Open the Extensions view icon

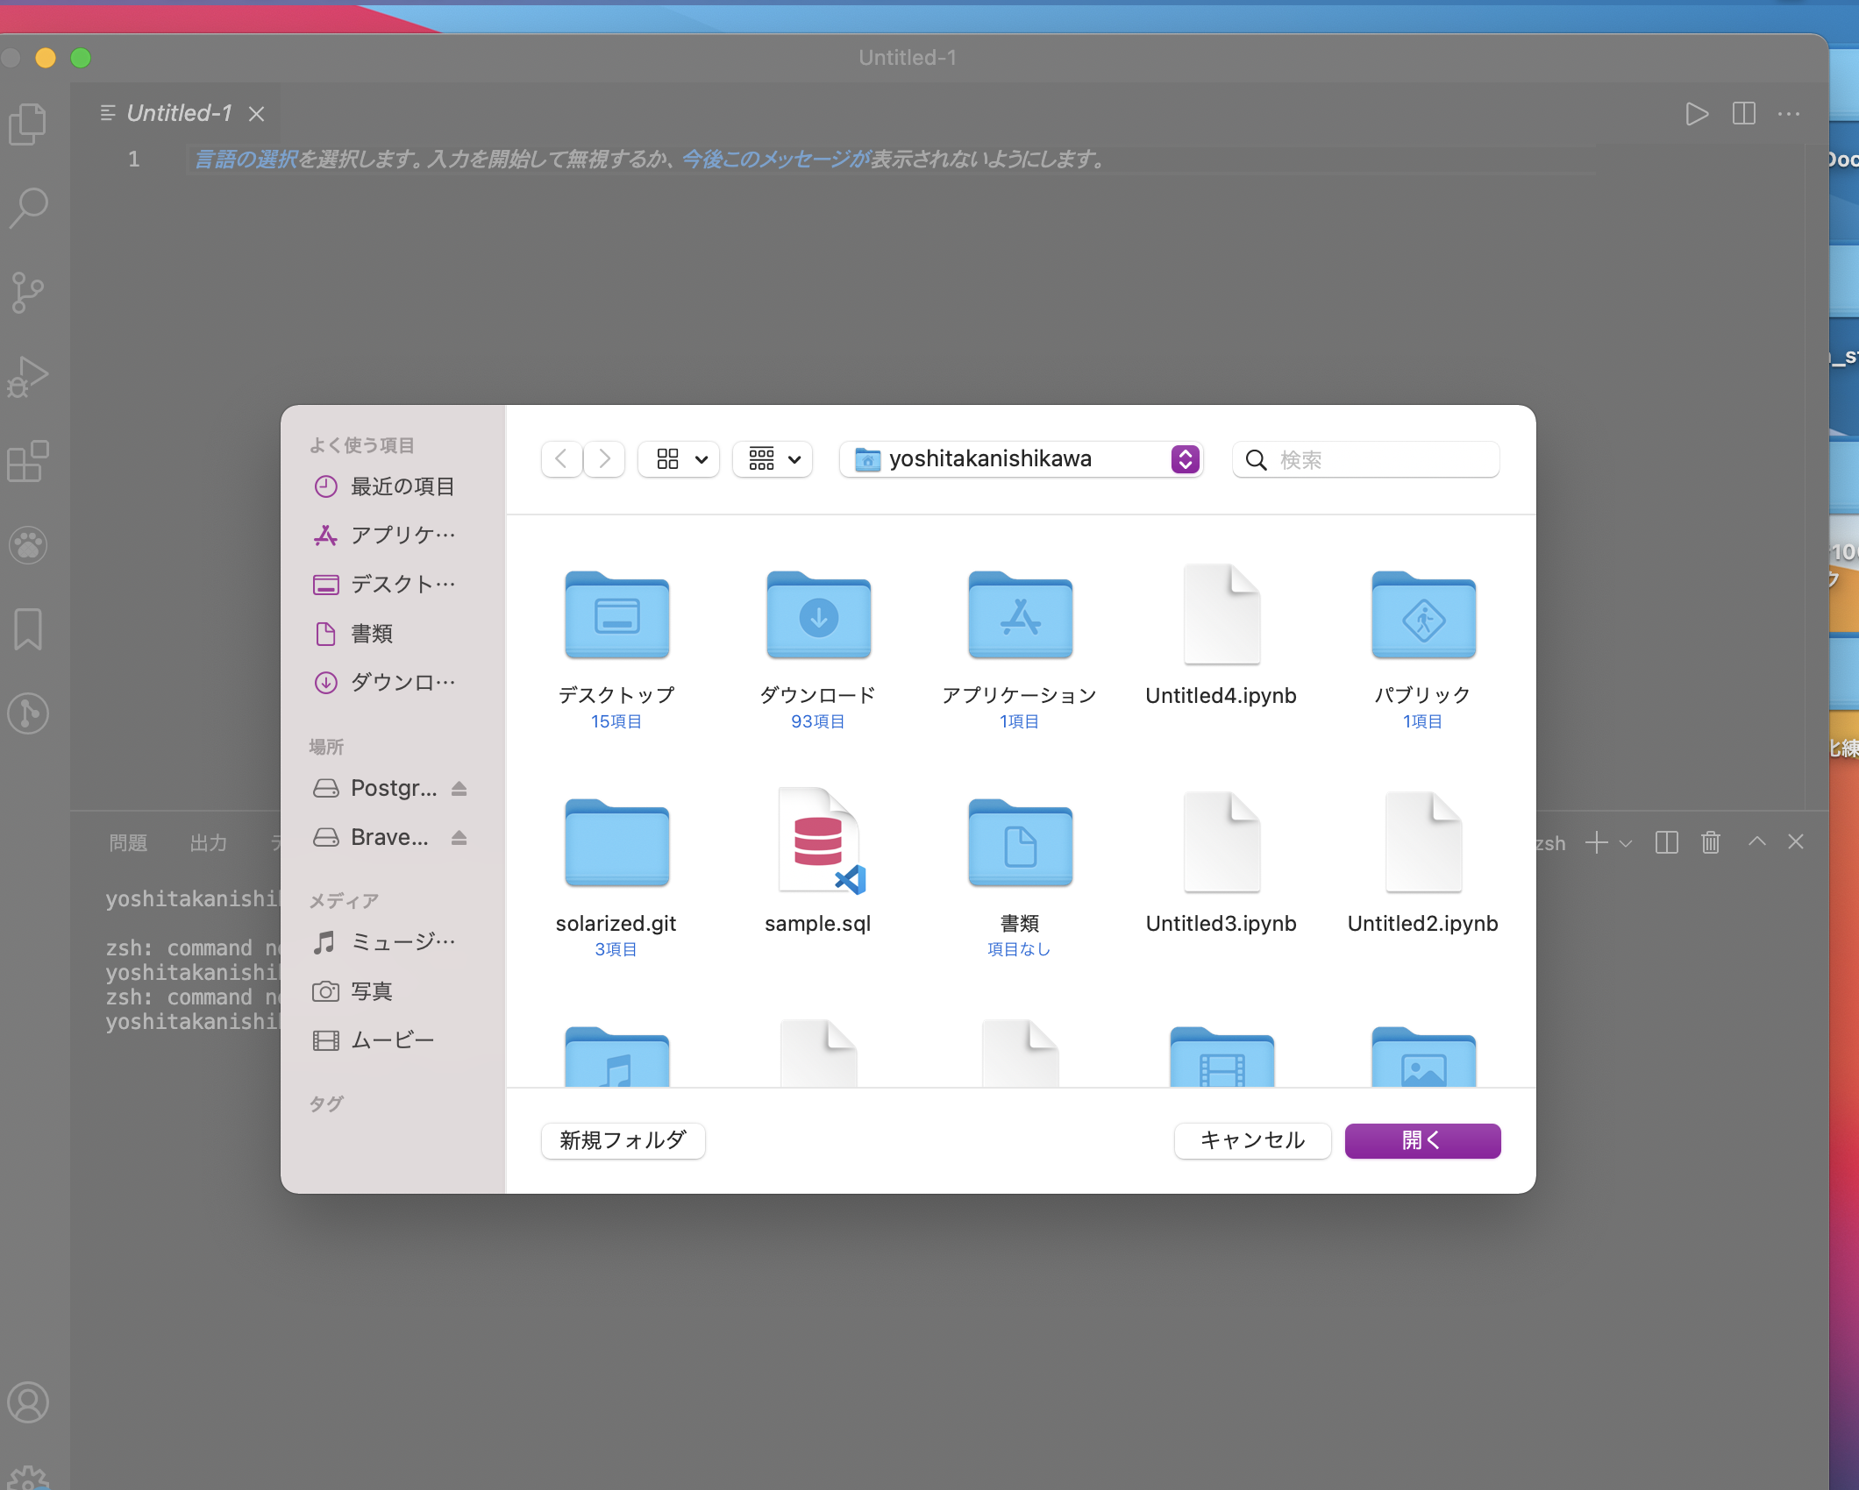(28, 461)
